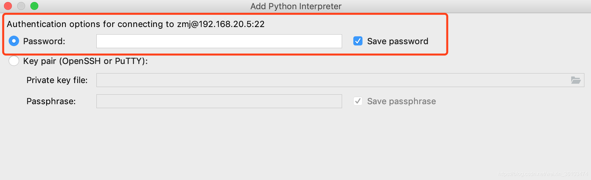The height and width of the screenshot is (180, 591).
Task: Click into the Private key file field
Action: coord(340,80)
